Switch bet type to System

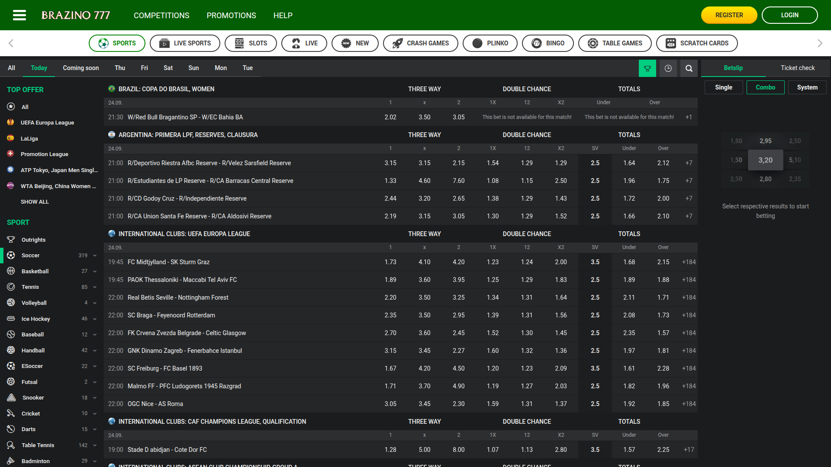807,87
